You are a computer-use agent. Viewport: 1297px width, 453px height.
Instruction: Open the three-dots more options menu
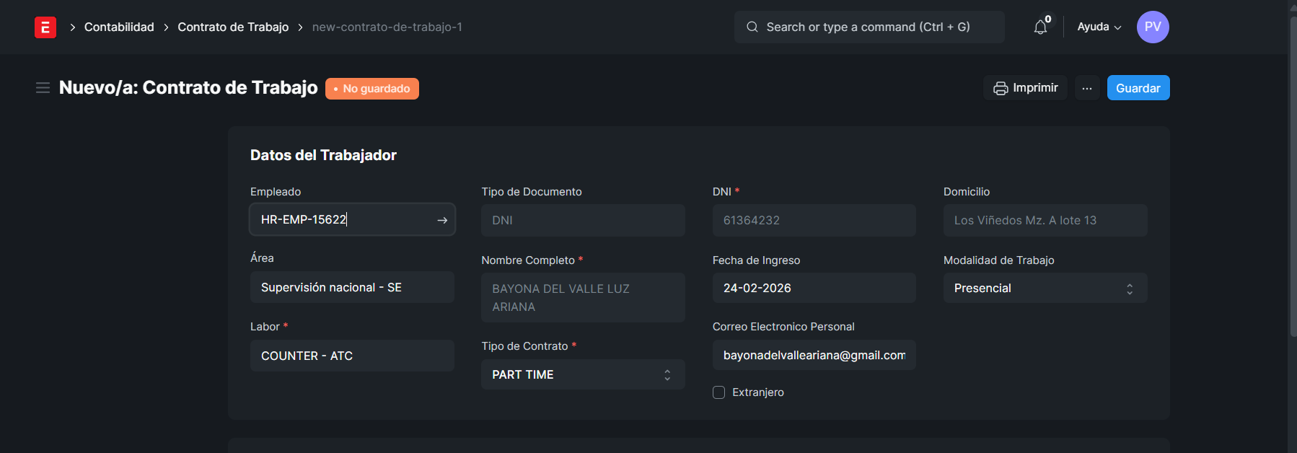(x=1086, y=88)
